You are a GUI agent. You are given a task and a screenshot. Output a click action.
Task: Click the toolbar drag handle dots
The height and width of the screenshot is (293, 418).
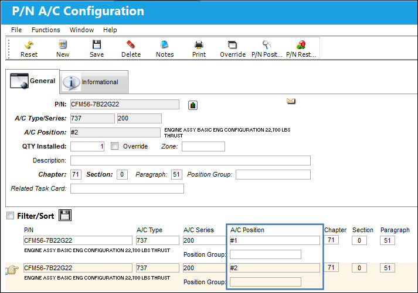tap(9, 49)
